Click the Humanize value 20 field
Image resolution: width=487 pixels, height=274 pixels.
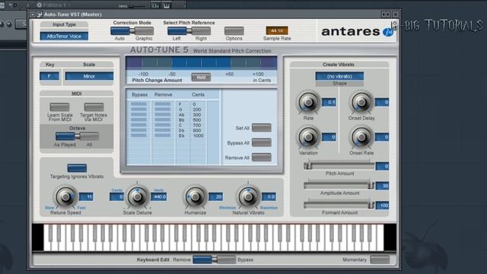(x=215, y=196)
